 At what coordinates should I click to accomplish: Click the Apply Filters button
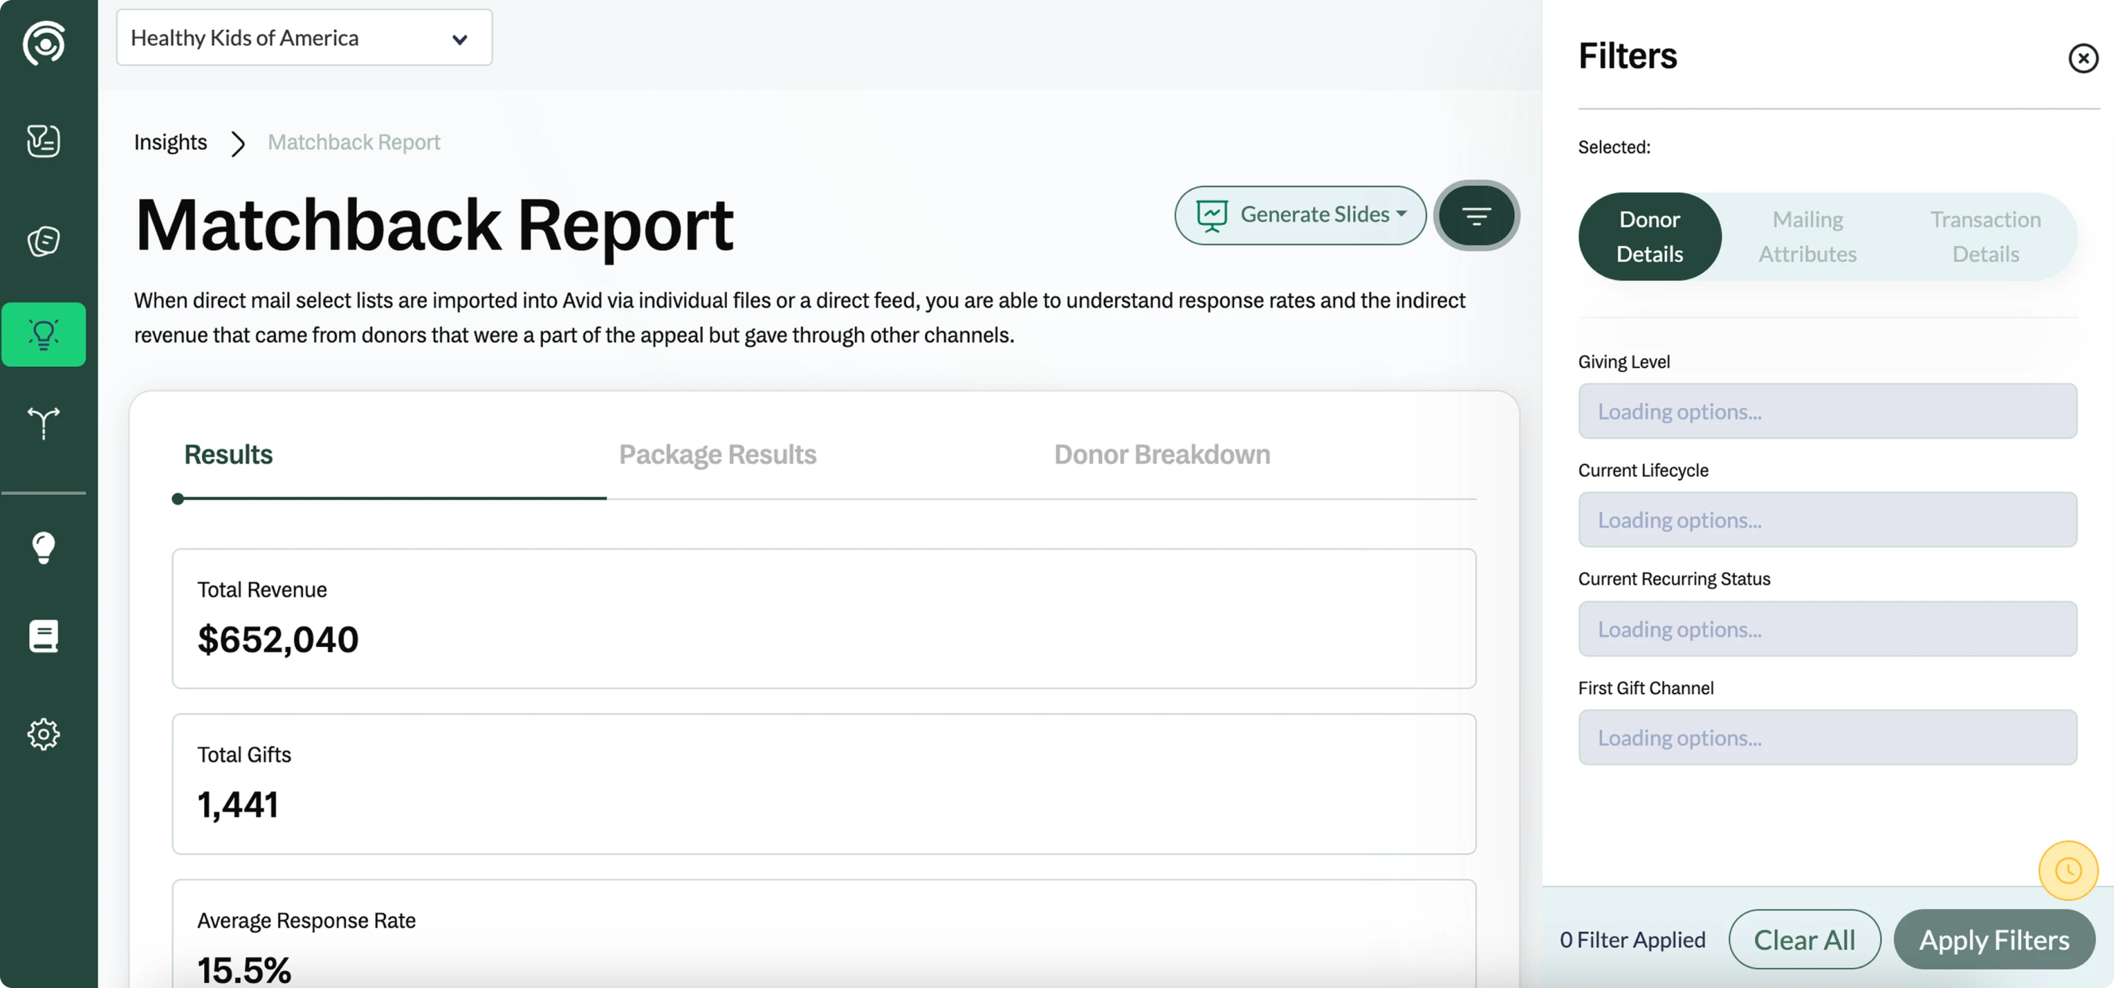(1993, 940)
